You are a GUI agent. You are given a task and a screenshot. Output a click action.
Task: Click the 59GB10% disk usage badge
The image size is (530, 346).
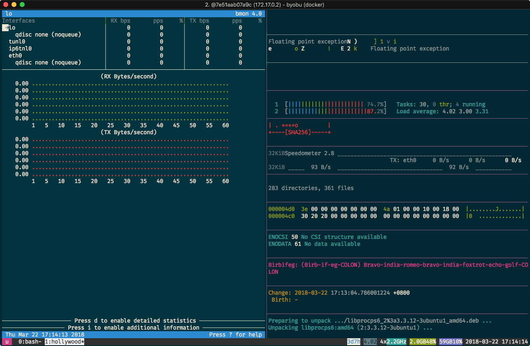point(451,341)
